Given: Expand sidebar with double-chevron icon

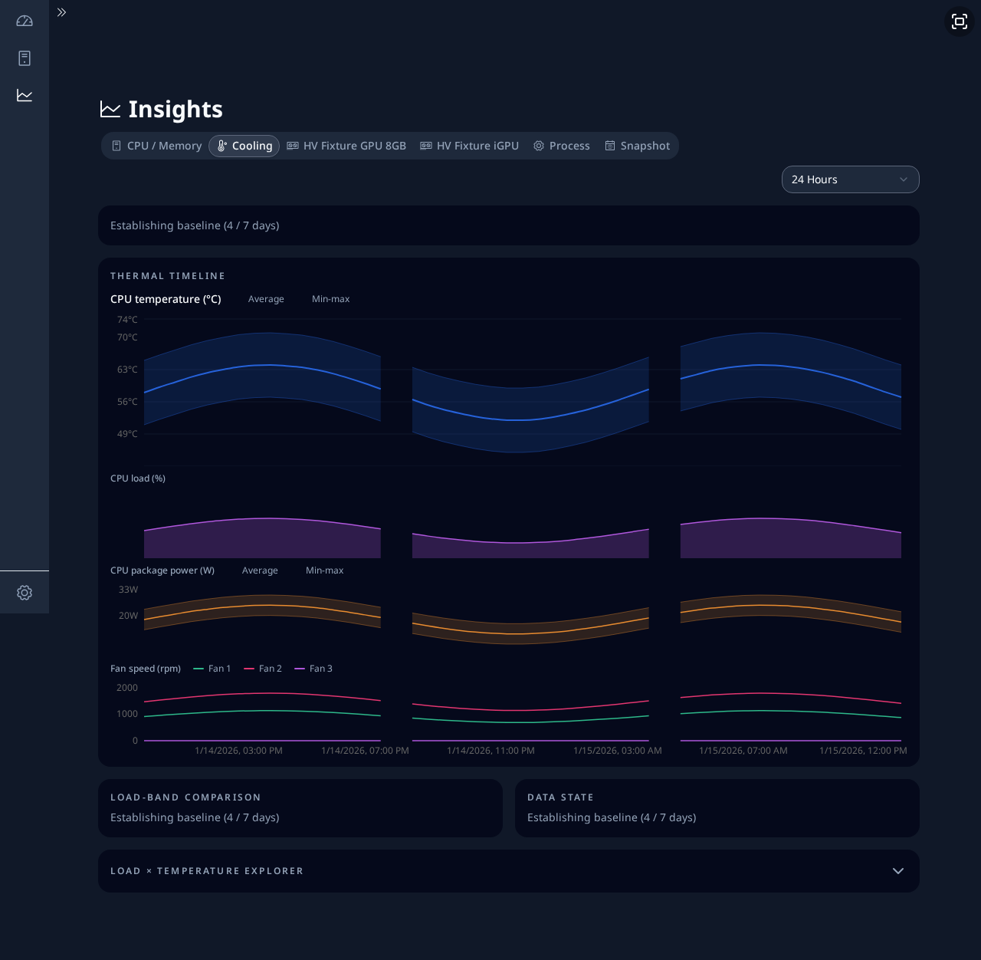Looking at the screenshot, I should click(x=62, y=12).
